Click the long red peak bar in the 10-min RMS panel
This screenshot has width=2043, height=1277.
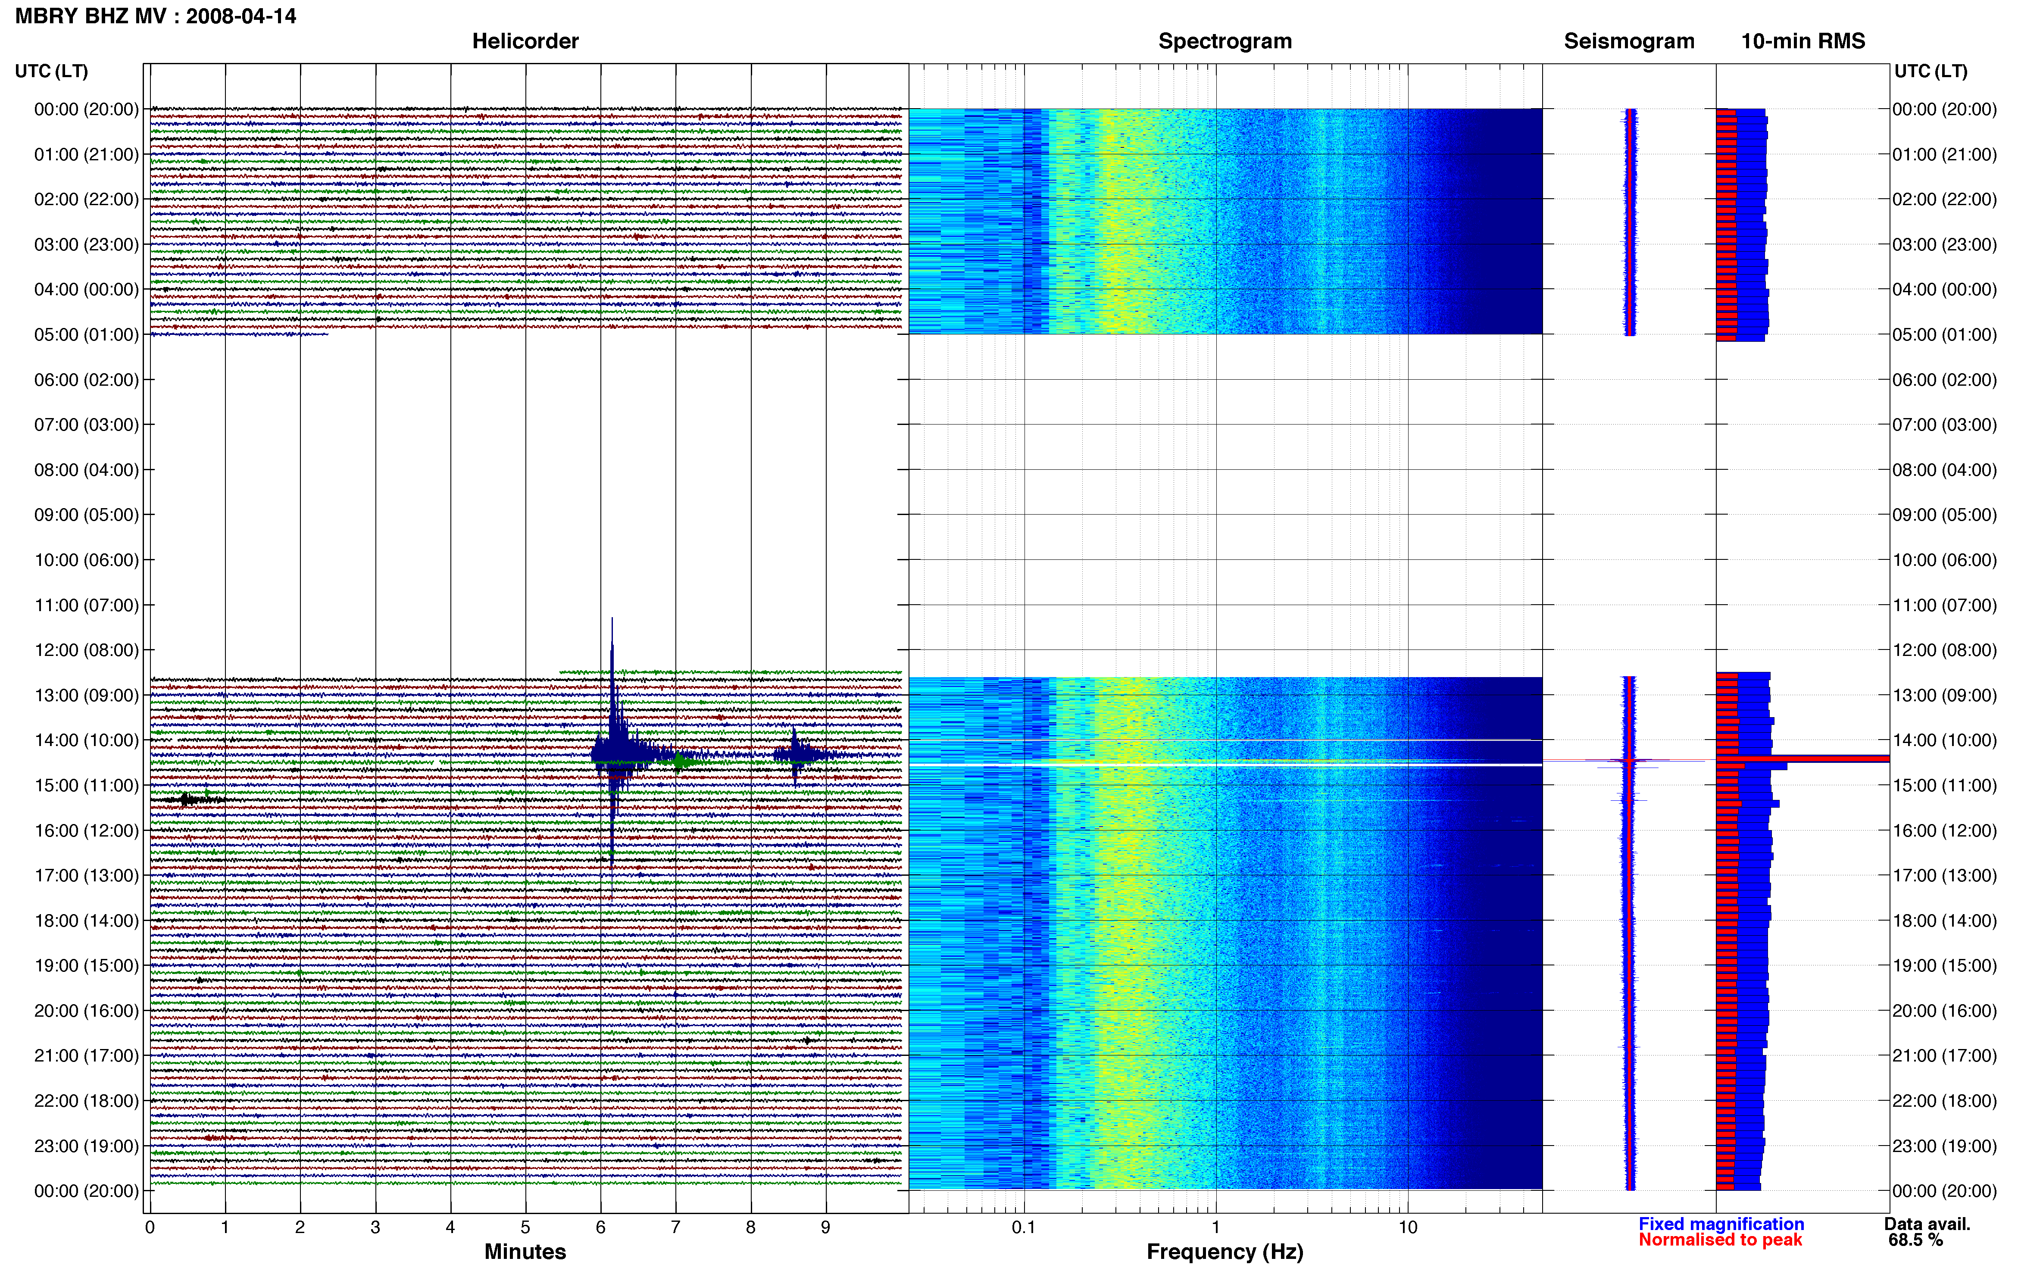click(1802, 759)
